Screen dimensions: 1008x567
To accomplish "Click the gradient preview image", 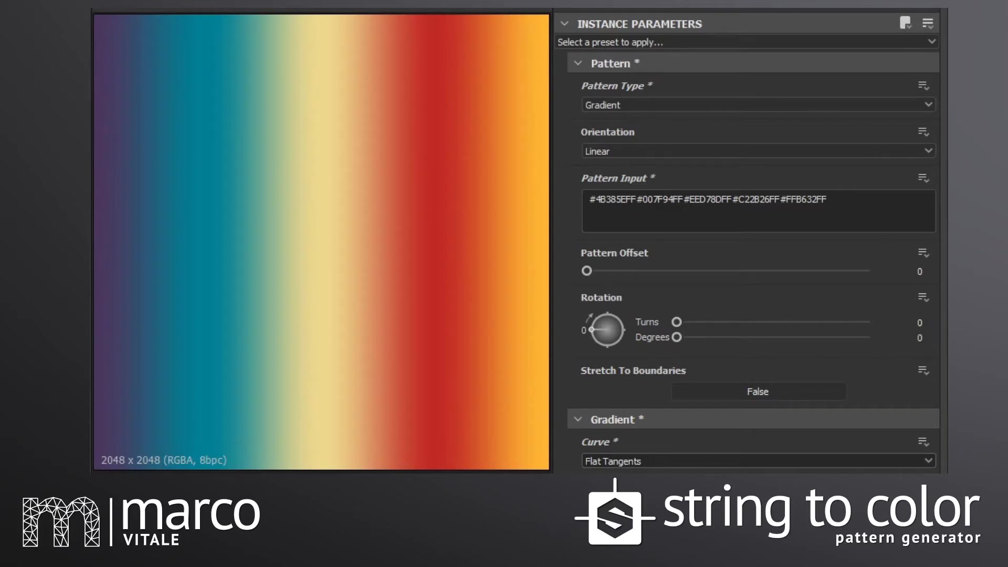I will (321, 242).
